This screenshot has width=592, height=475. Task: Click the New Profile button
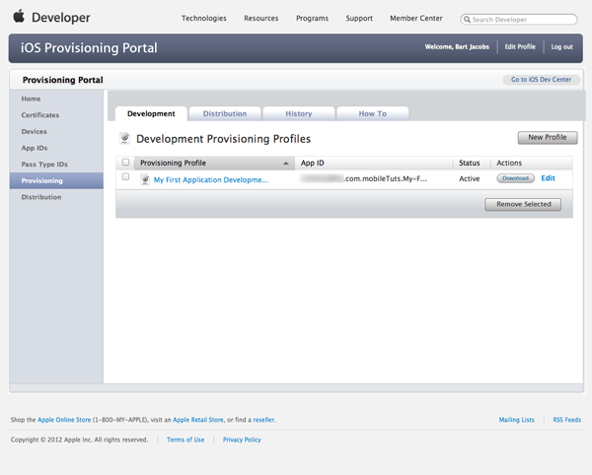point(548,138)
